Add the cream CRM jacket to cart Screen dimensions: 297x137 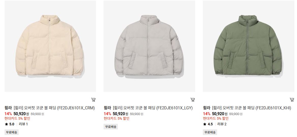(93, 100)
